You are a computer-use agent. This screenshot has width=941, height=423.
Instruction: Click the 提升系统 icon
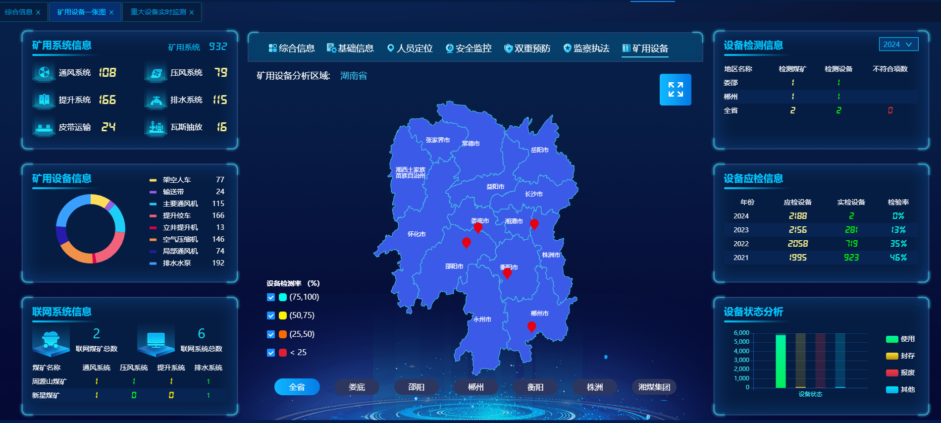(44, 100)
